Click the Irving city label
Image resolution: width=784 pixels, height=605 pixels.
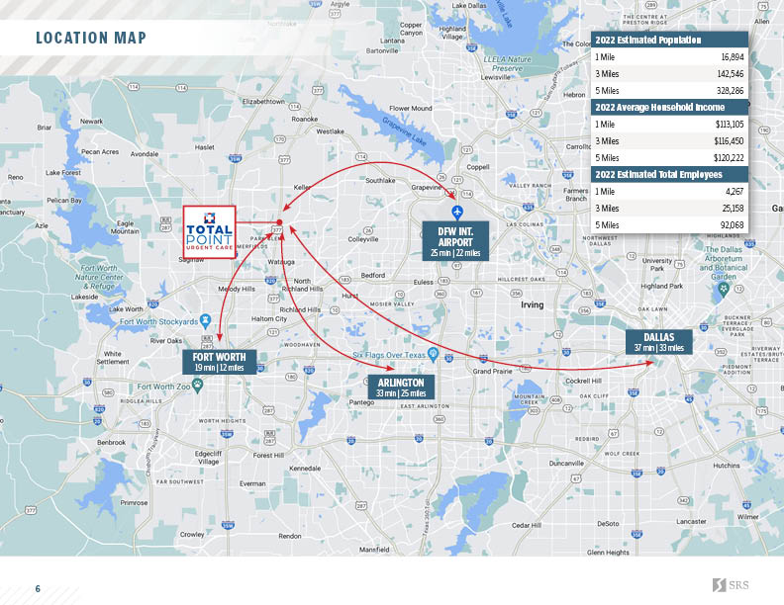[x=532, y=304]
